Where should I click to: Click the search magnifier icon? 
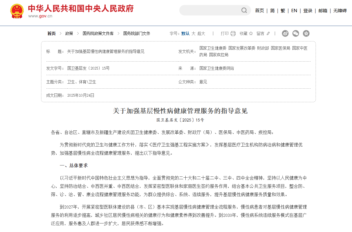pos(244,10)
